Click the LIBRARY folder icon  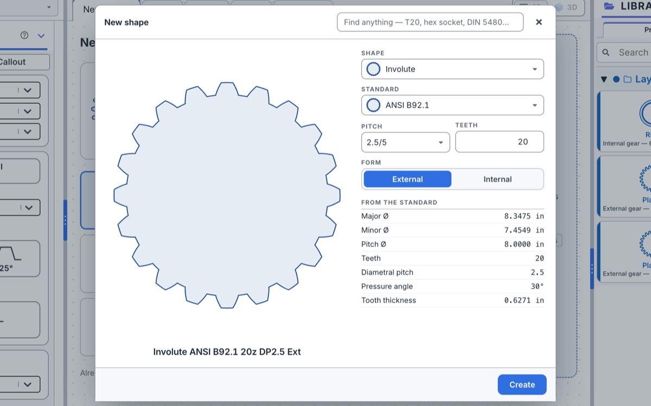tap(609, 7)
